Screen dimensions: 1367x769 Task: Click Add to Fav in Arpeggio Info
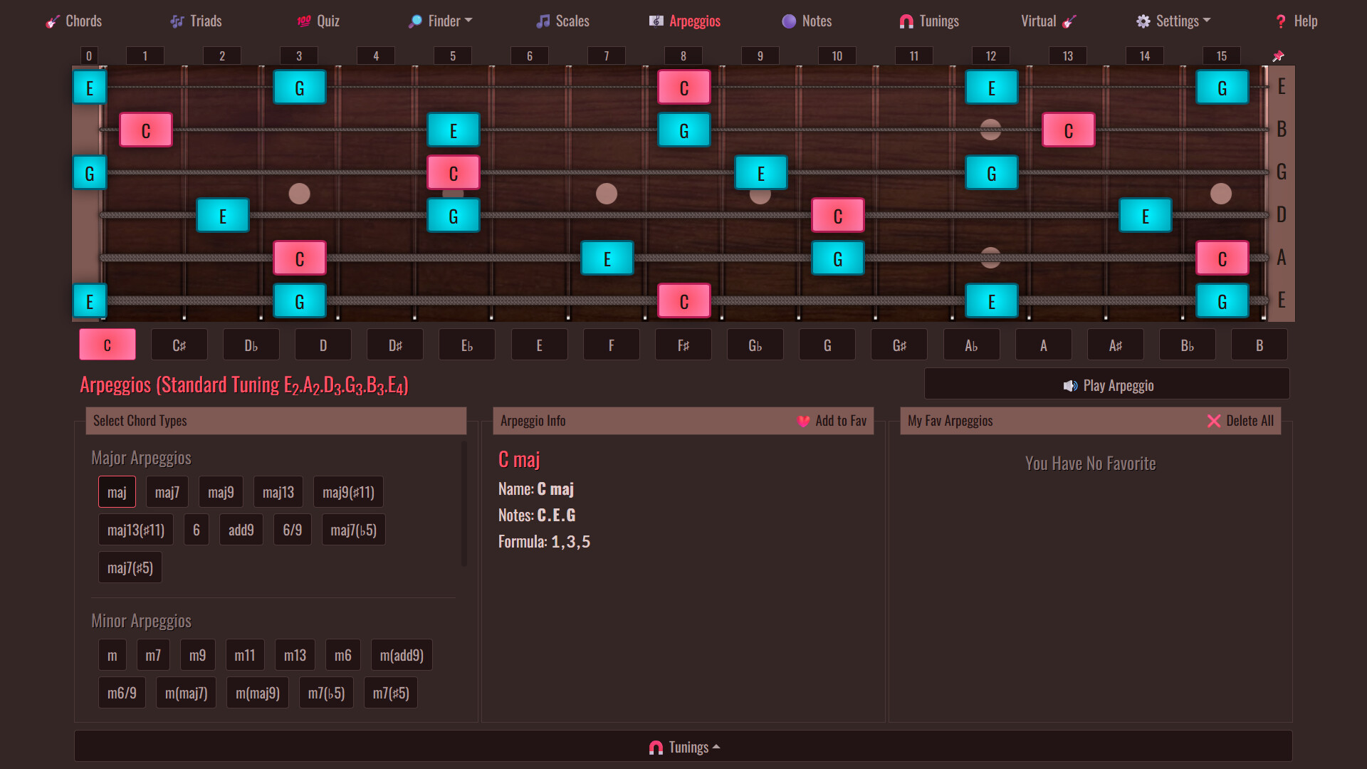coord(832,420)
